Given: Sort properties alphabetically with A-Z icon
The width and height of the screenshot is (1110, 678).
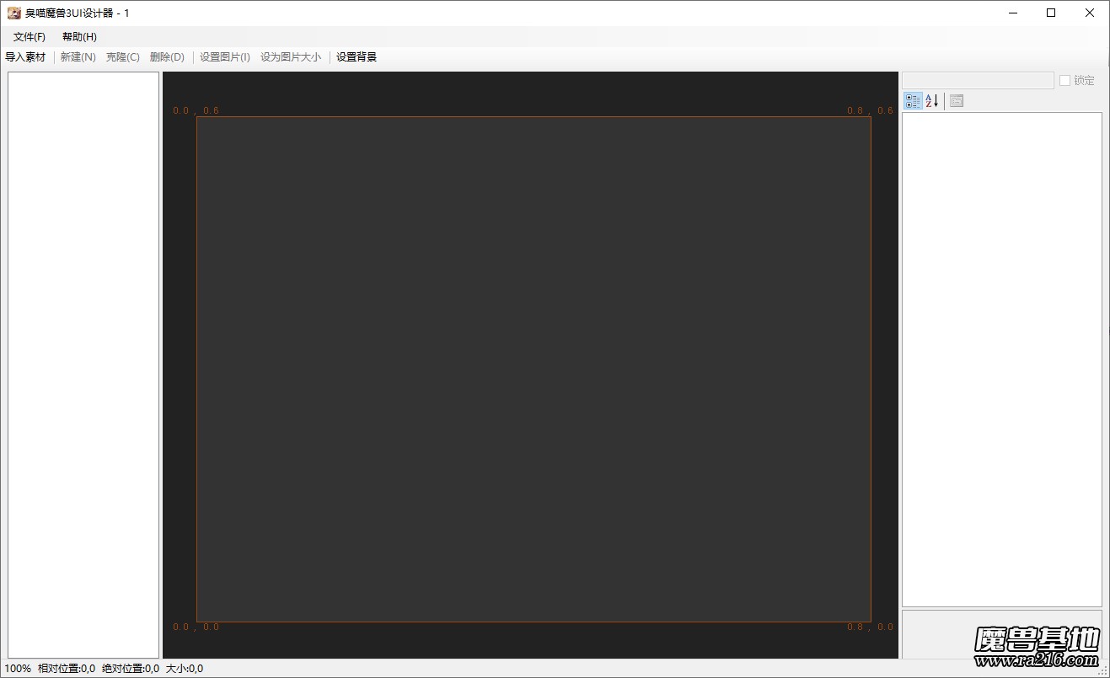Looking at the screenshot, I should click(932, 101).
